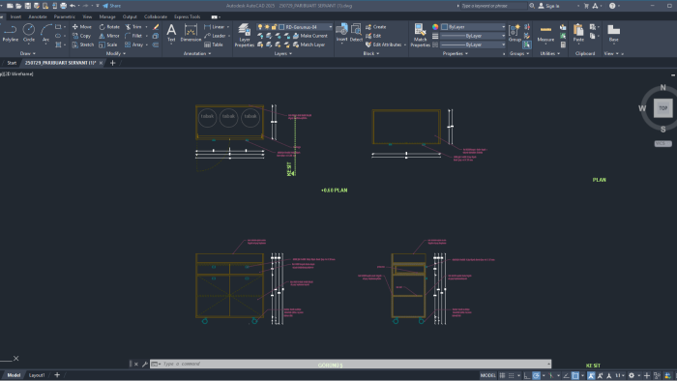
Task: Click the keyword search field
Action: point(493,6)
